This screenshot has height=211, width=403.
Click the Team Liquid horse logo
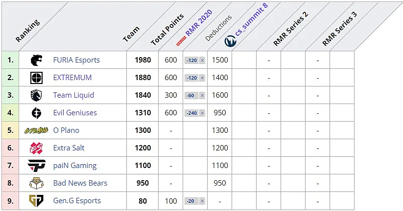(36, 95)
